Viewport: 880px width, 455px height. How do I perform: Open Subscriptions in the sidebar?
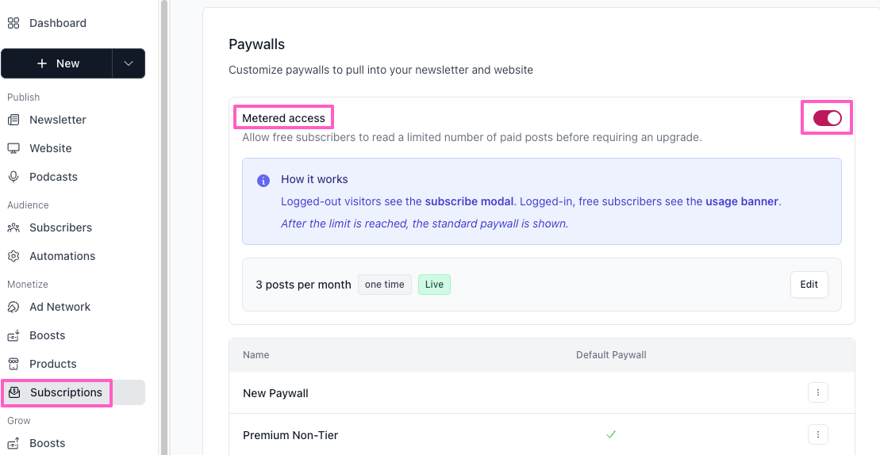tap(66, 392)
